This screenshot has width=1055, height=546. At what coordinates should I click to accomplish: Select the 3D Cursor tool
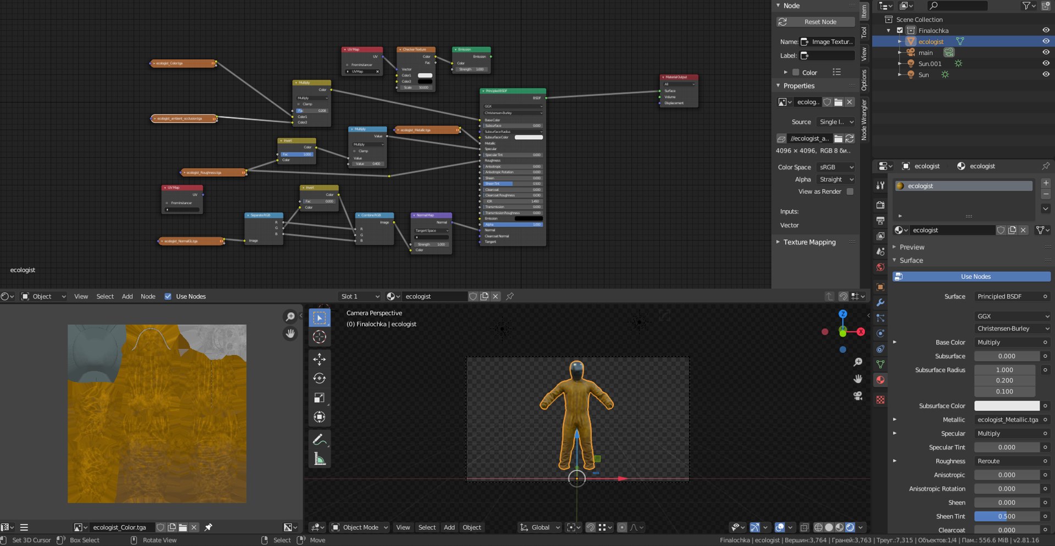coord(319,337)
